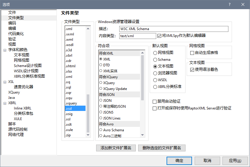Screen dimensions: 250x167
Task: Click the help question mark icon
Action: [230, 4]
